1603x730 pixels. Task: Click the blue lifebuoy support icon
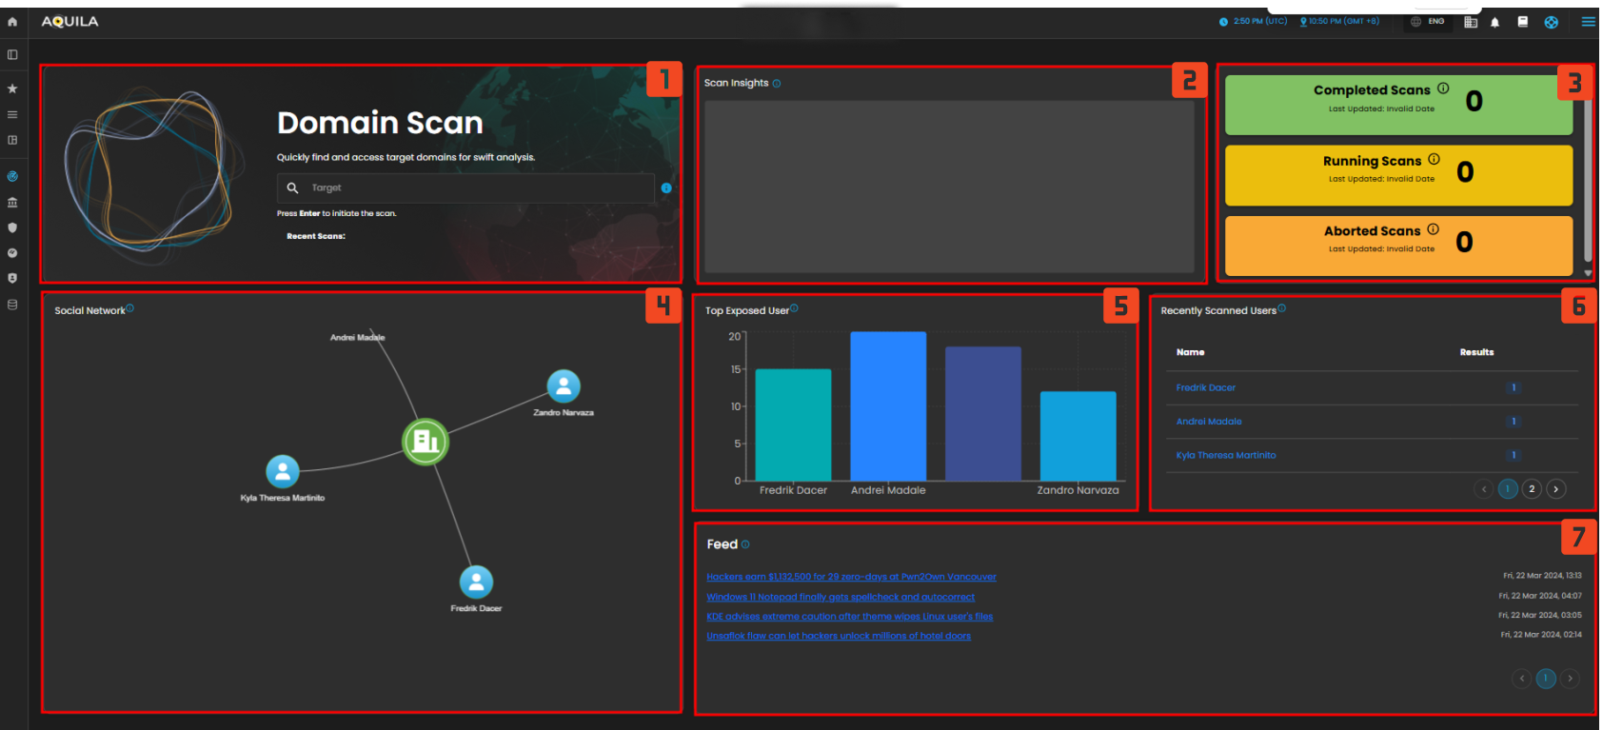[x=1551, y=22]
